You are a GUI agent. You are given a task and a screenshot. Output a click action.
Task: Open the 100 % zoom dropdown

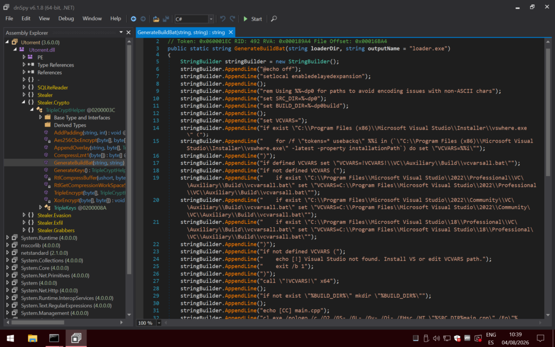(159, 323)
